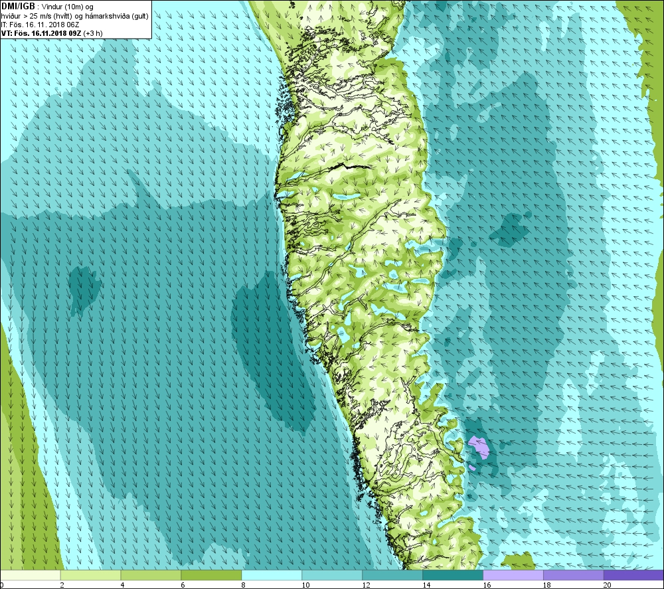Choose the 6–8 m/s olive green legend swatch

(x=211, y=575)
